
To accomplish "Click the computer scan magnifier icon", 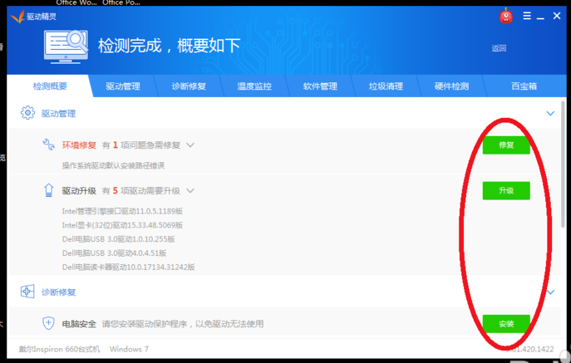I will (x=66, y=47).
